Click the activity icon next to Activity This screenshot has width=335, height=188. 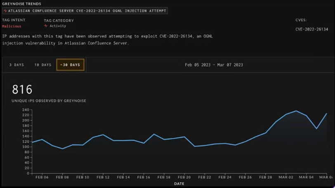[46, 26]
